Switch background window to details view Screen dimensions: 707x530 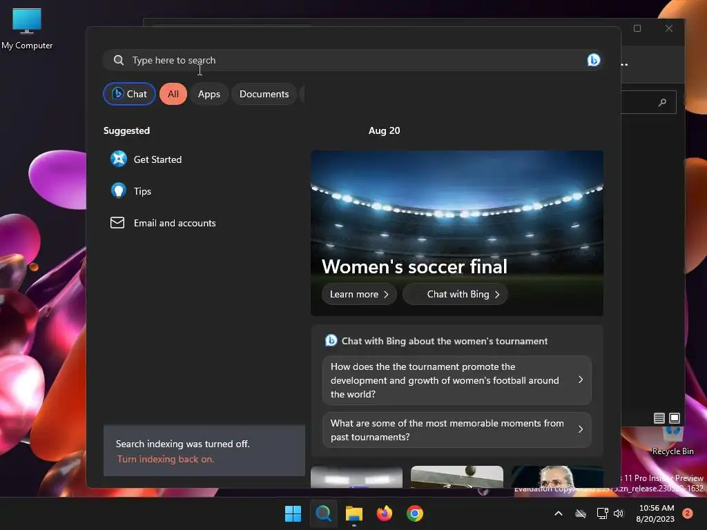click(659, 418)
